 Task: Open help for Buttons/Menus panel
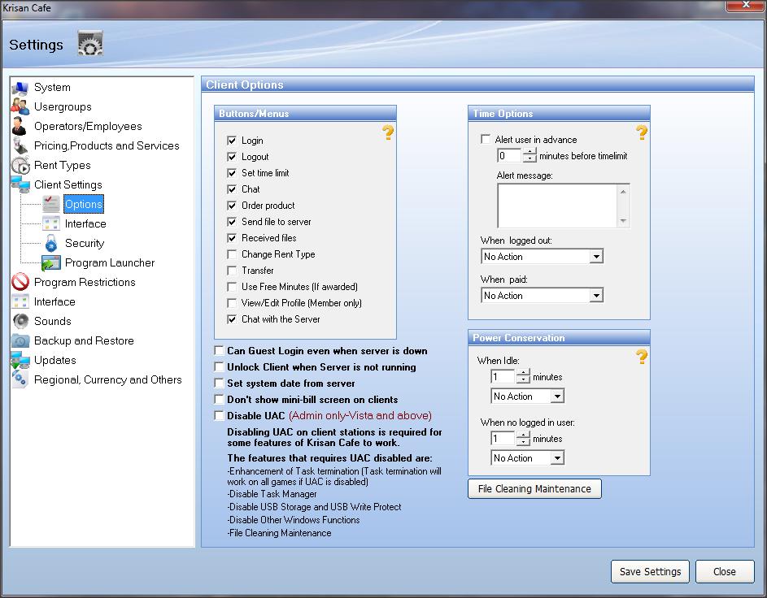(388, 132)
